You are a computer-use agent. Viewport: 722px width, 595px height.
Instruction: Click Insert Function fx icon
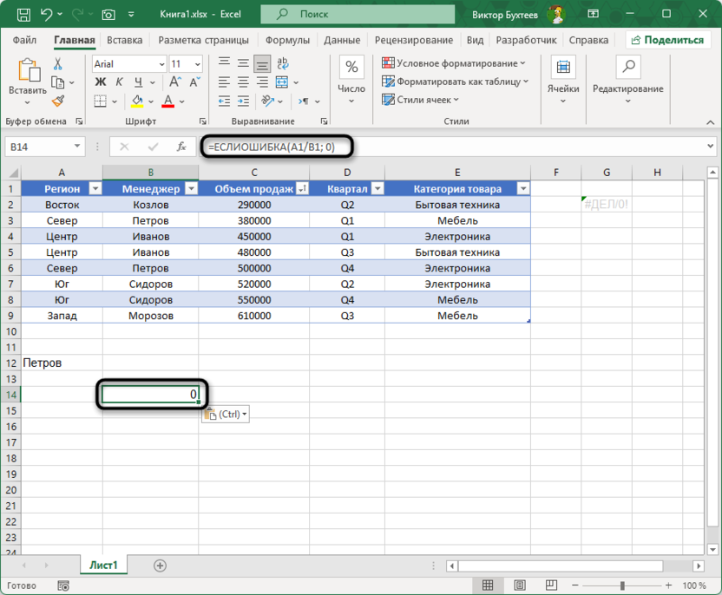(x=181, y=147)
